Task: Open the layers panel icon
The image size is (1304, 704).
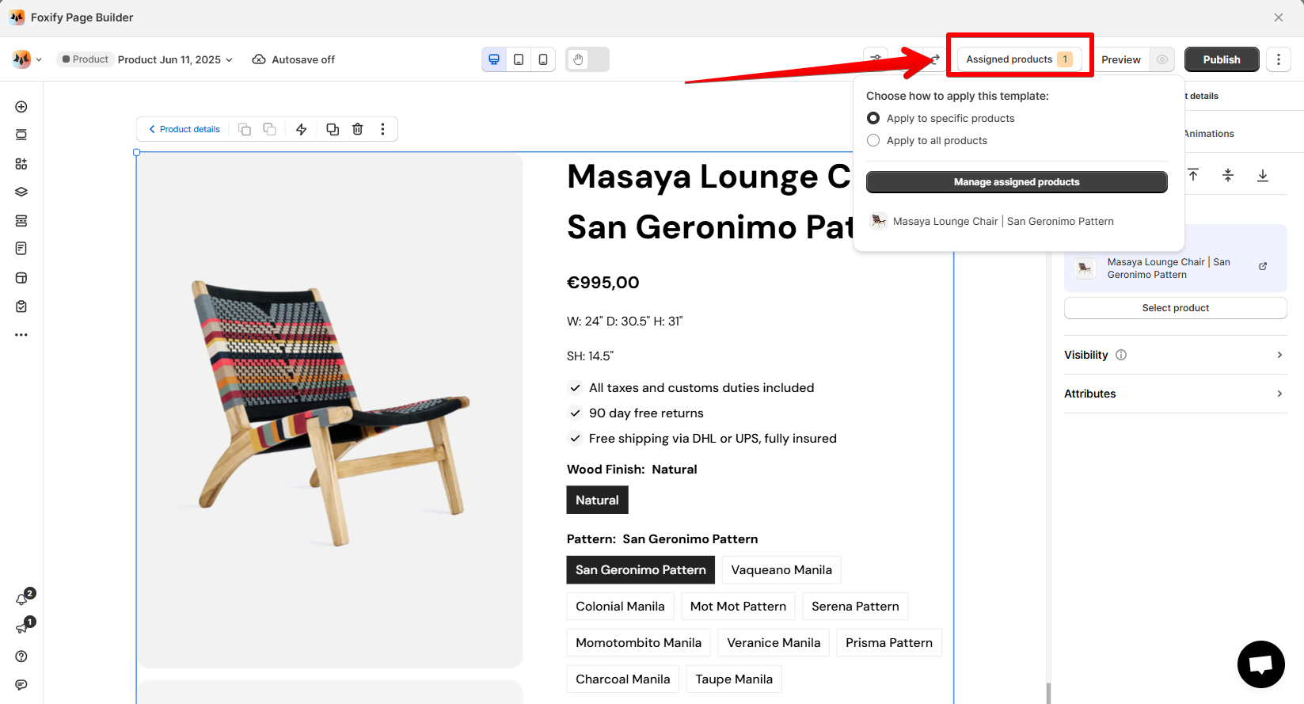Action: pos(21,192)
